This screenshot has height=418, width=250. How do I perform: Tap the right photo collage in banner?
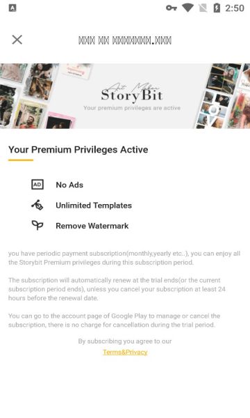pos(223,96)
